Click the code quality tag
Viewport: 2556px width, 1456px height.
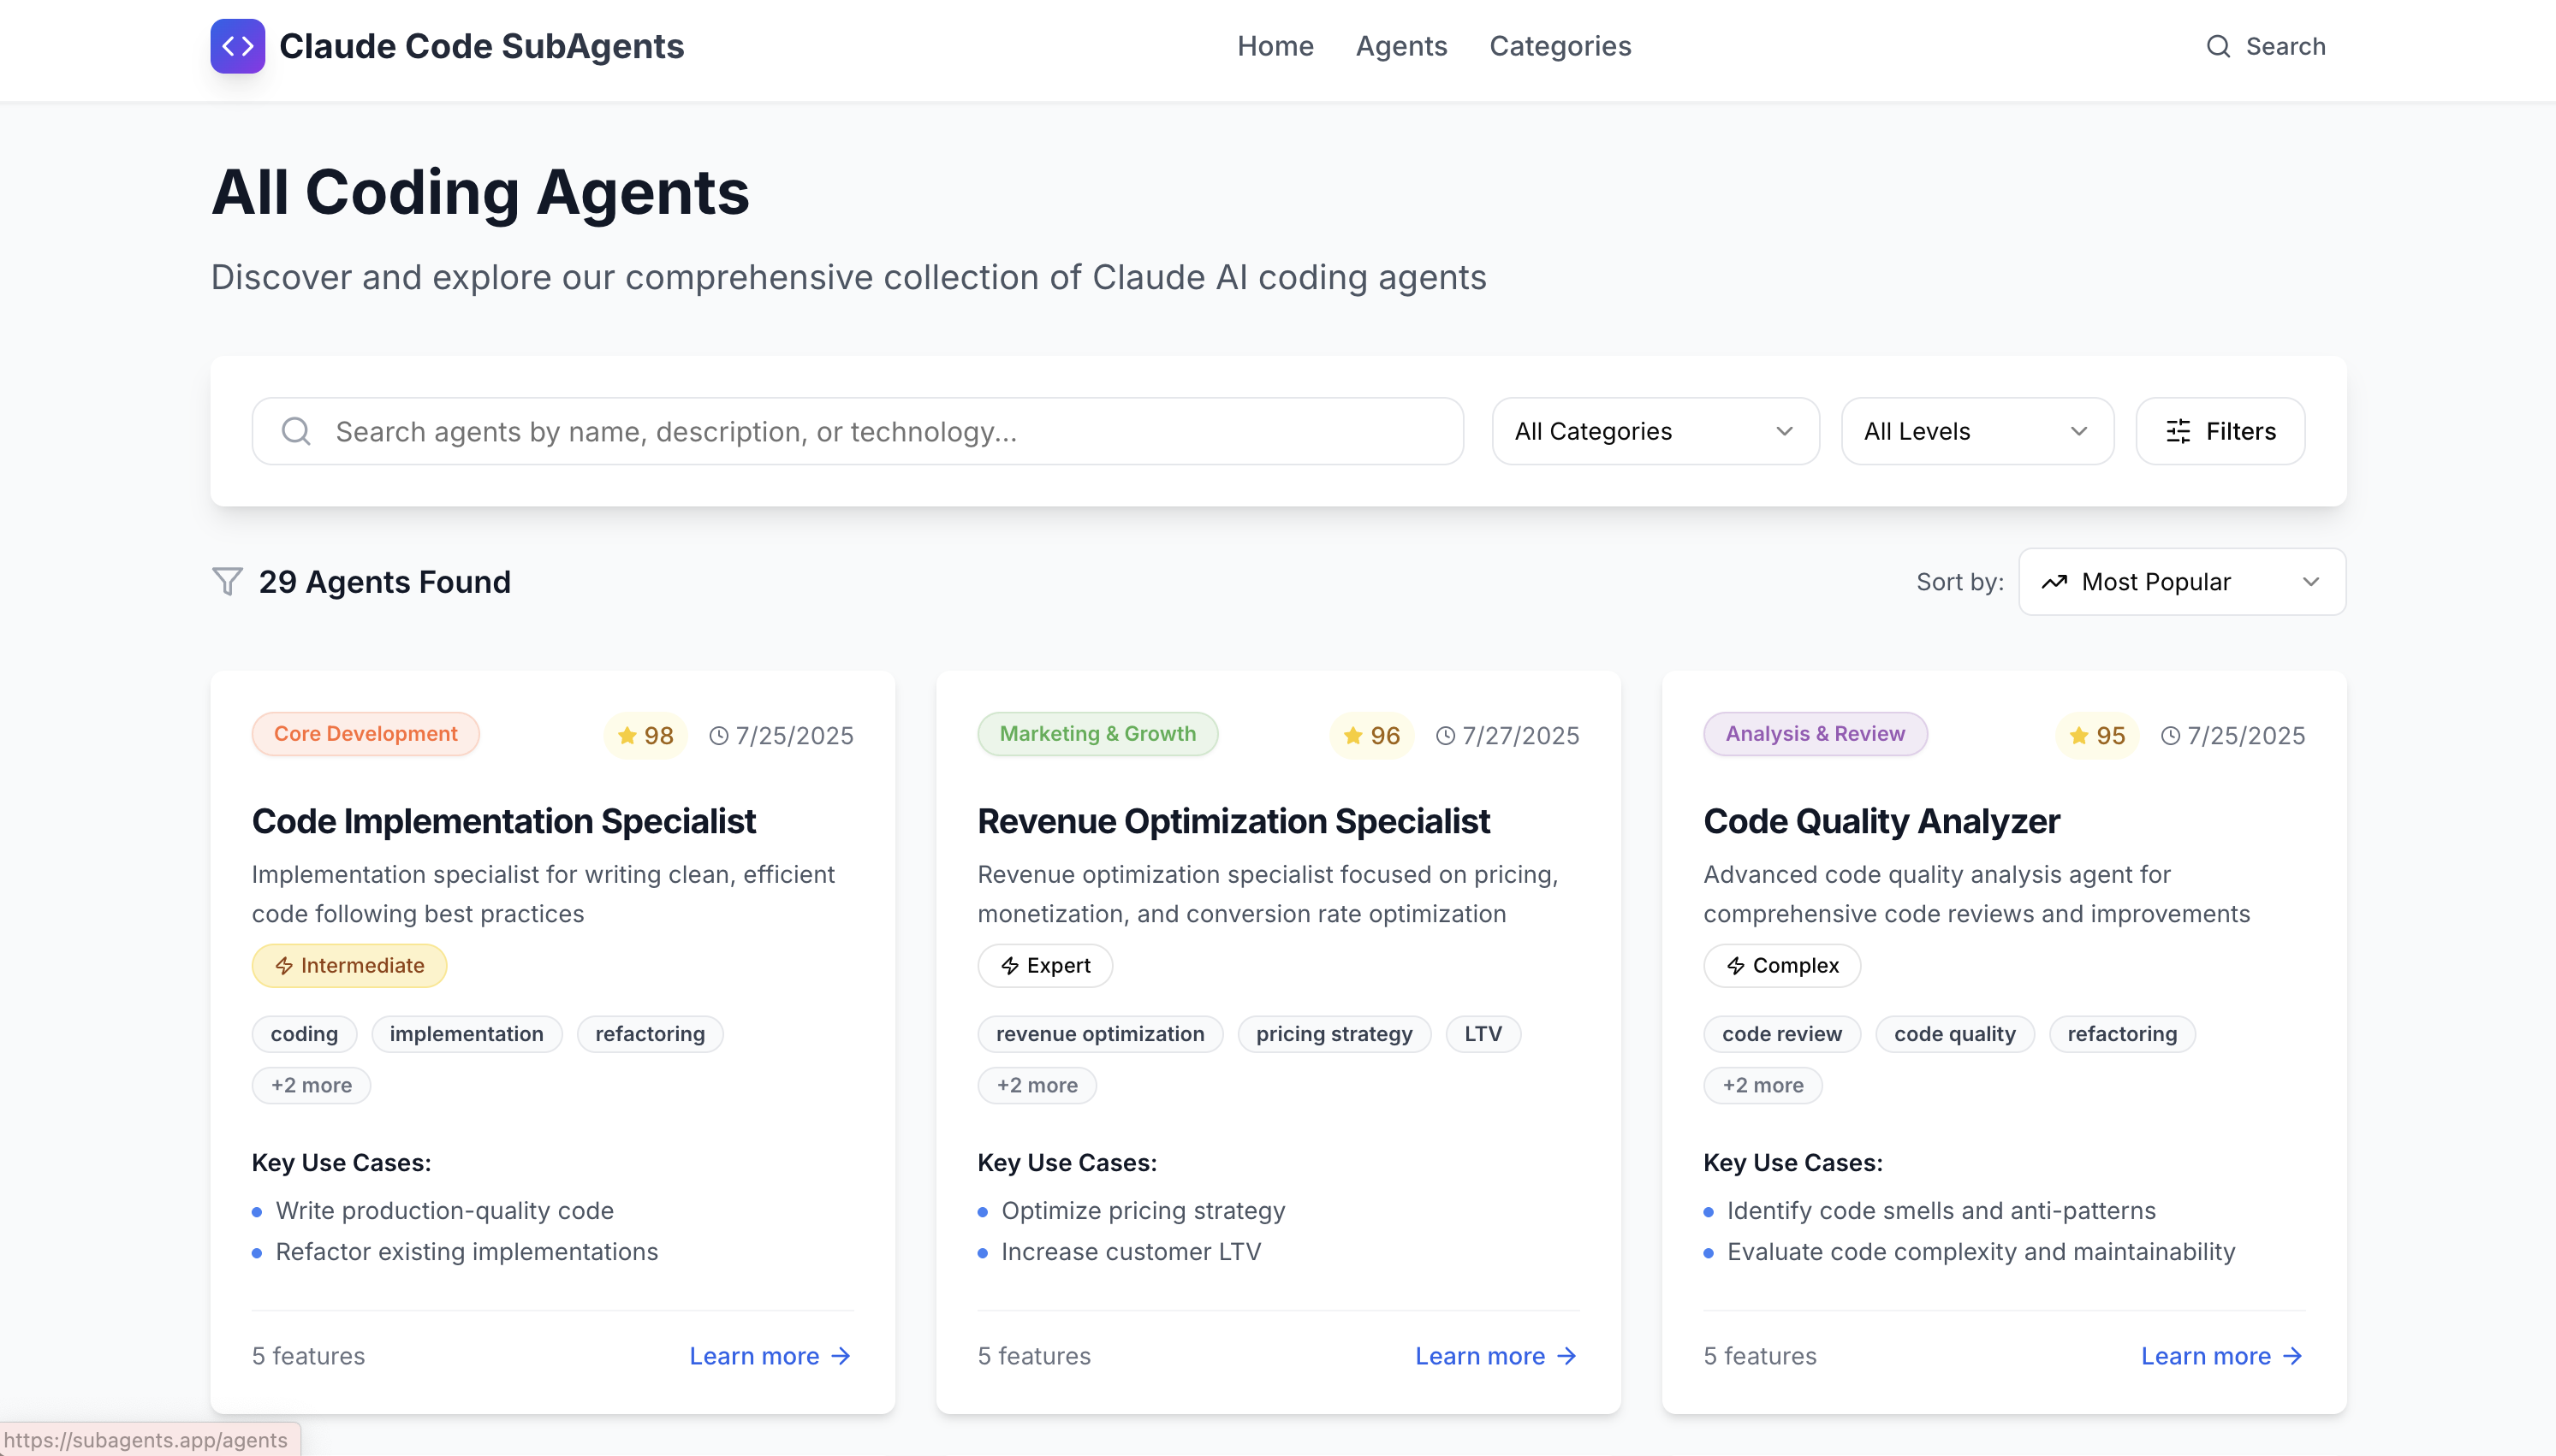pos(1953,1034)
